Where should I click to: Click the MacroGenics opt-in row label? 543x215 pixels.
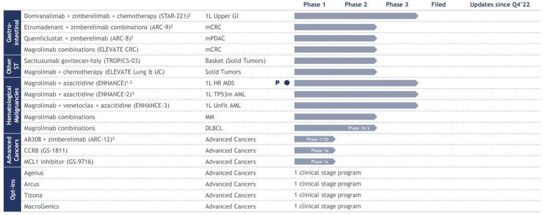pos(40,206)
